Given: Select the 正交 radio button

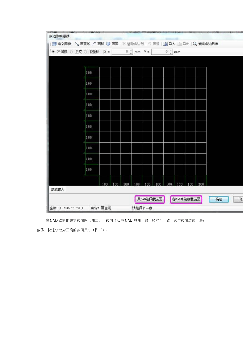Looking at the screenshot, I should pyautogui.click(x=71, y=52).
